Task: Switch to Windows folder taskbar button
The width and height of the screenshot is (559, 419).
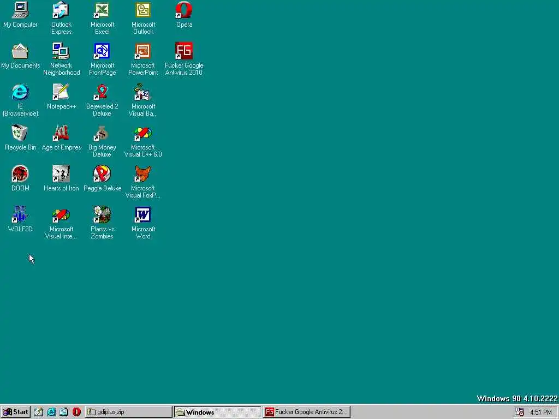Action: tap(217, 412)
